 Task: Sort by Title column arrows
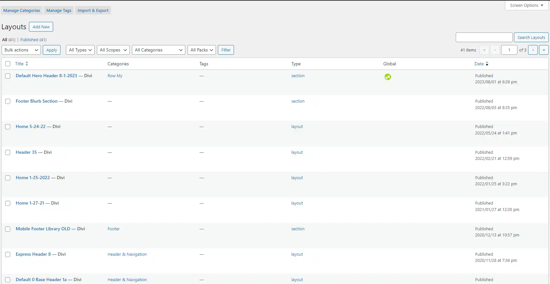click(27, 64)
